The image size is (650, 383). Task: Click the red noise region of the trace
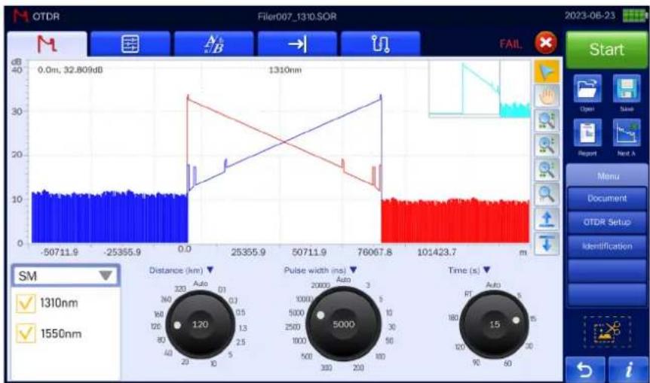pos(455,222)
